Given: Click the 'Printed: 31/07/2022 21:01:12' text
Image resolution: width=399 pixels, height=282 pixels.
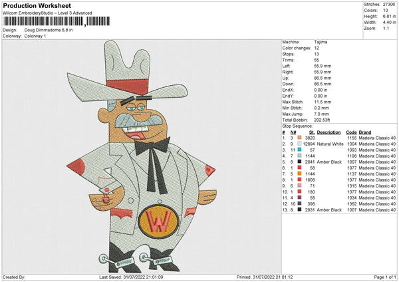Looking at the screenshot, I should 265,277.
